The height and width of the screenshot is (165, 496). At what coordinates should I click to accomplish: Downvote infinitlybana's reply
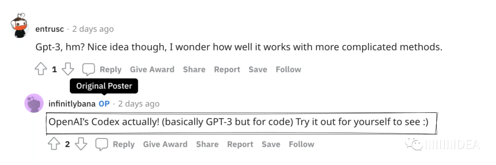coord(81,144)
